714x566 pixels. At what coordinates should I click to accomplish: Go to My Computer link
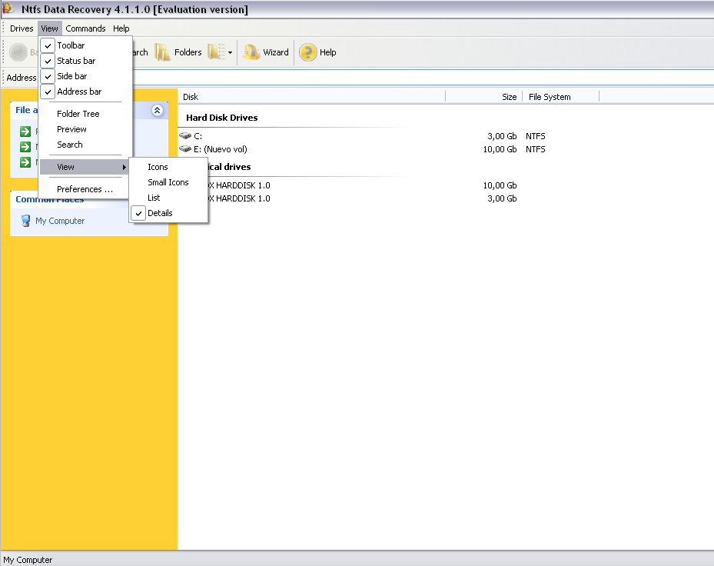60,221
